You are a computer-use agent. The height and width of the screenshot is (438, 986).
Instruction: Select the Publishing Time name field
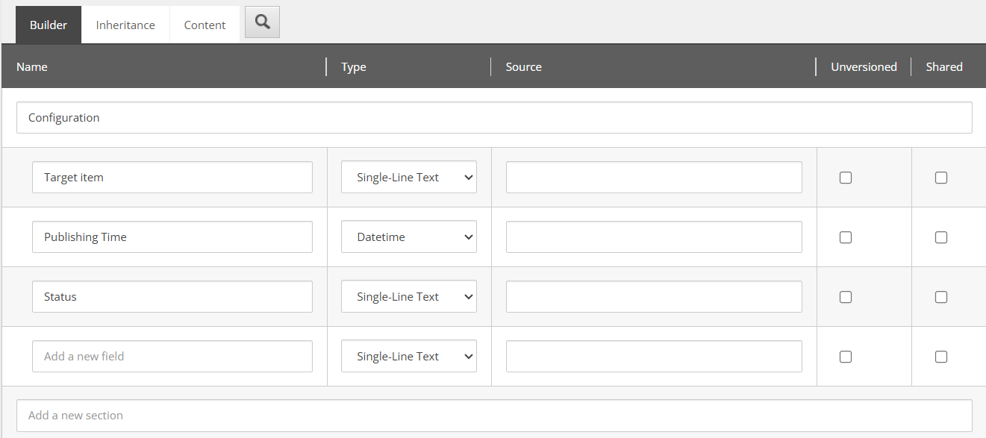point(172,237)
